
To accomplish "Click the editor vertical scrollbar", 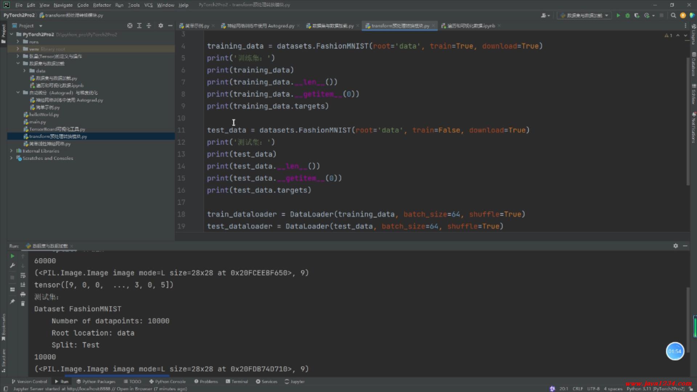I will point(688,120).
